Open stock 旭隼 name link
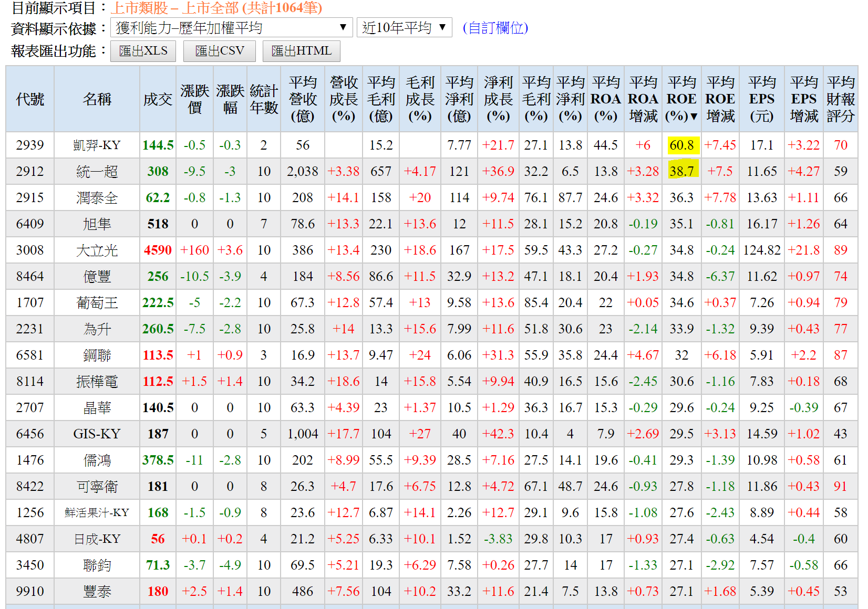The width and height of the screenshot is (868, 609). tap(97, 224)
